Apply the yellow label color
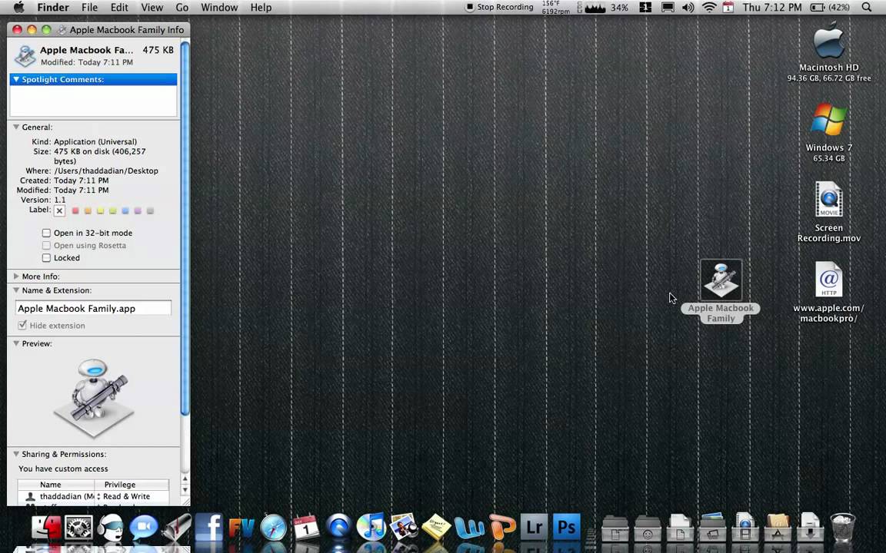 pos(100,210)
